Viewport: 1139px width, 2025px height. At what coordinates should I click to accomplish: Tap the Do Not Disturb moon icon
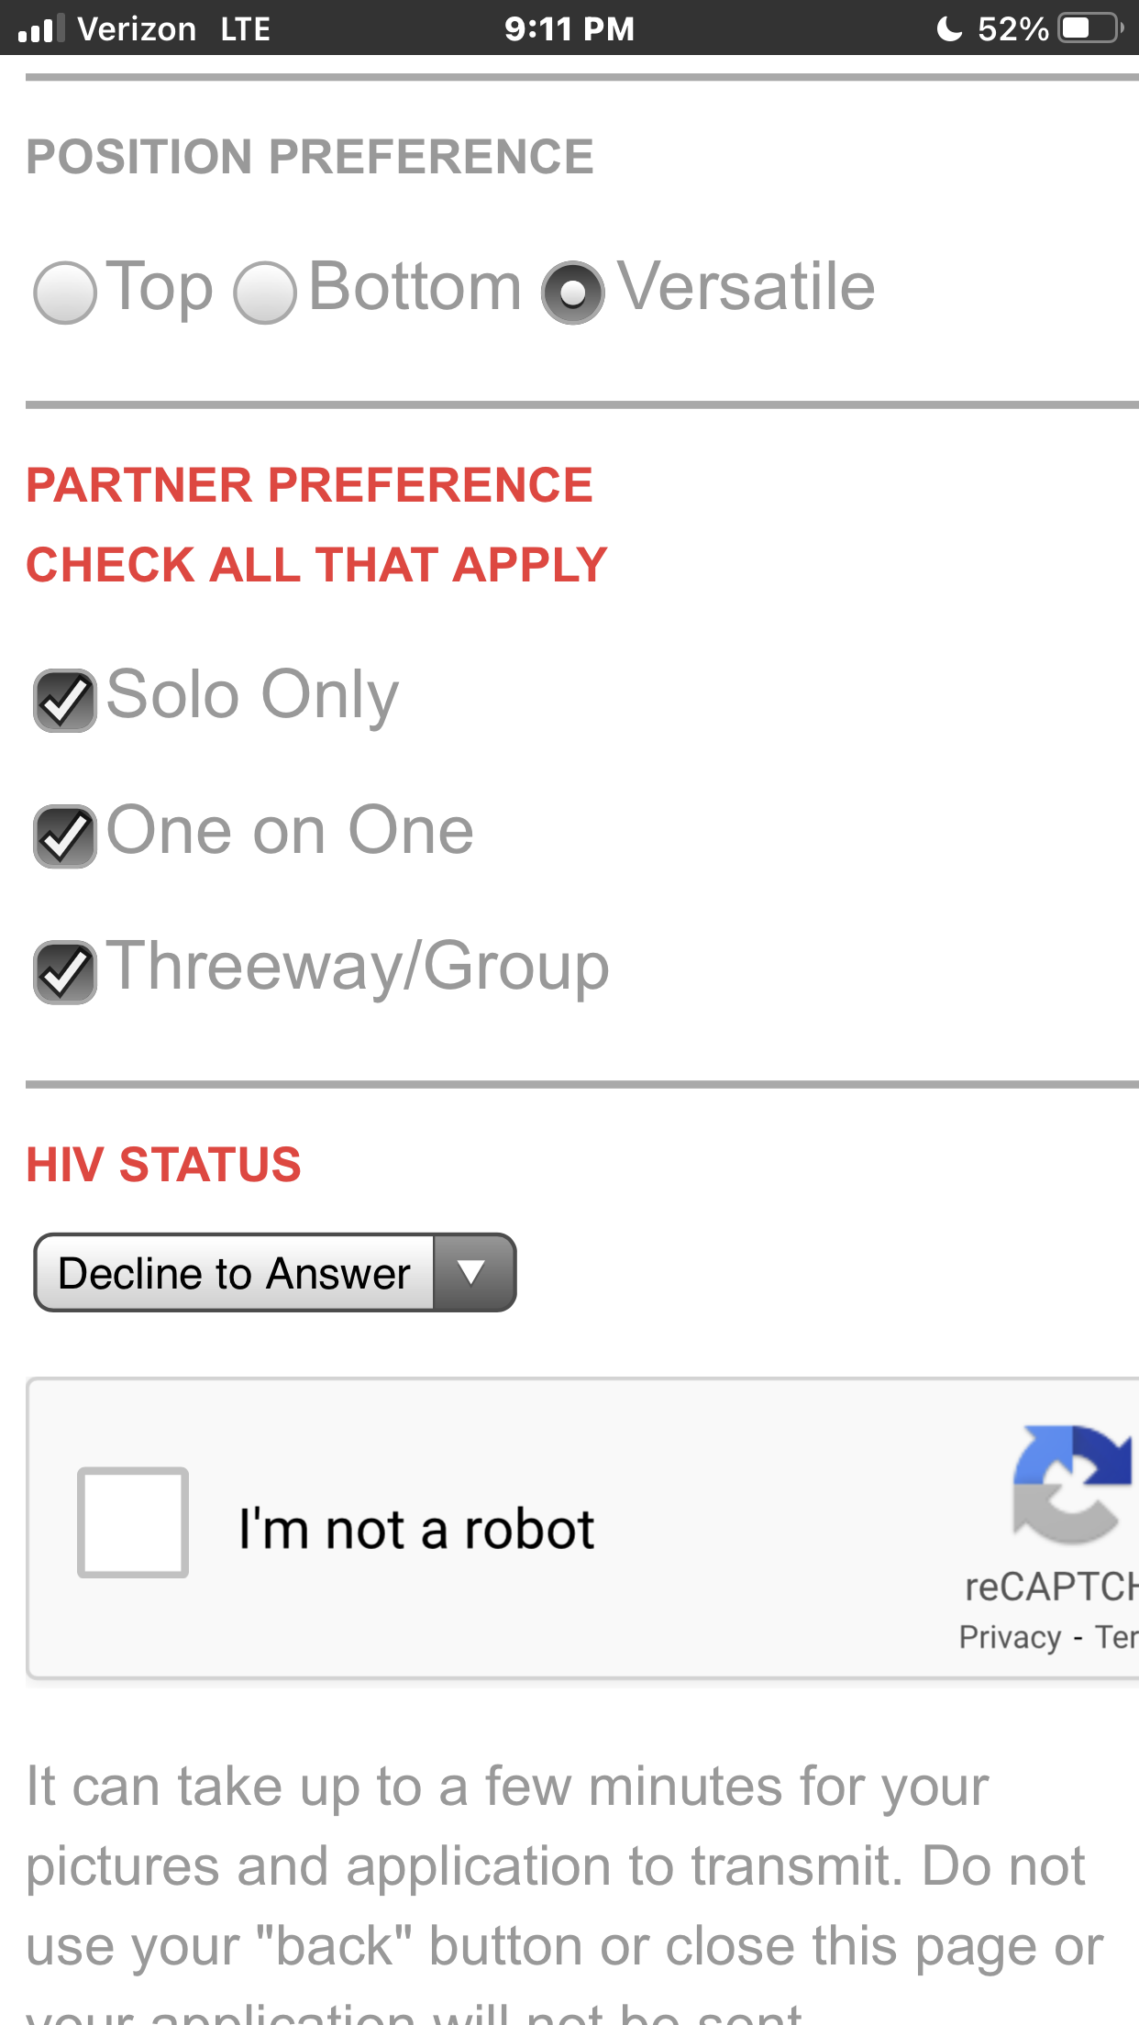[x=949, y=28]
